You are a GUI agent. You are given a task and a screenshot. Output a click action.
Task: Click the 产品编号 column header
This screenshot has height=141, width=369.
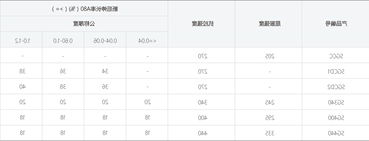335,24
